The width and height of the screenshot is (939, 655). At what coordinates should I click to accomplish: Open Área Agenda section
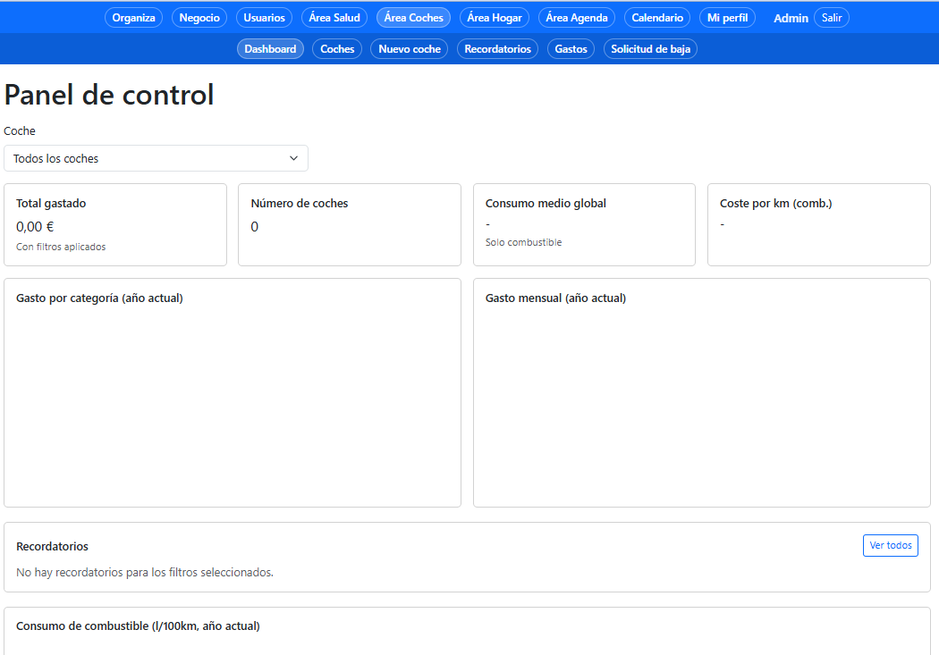click(x=576, y=18)
